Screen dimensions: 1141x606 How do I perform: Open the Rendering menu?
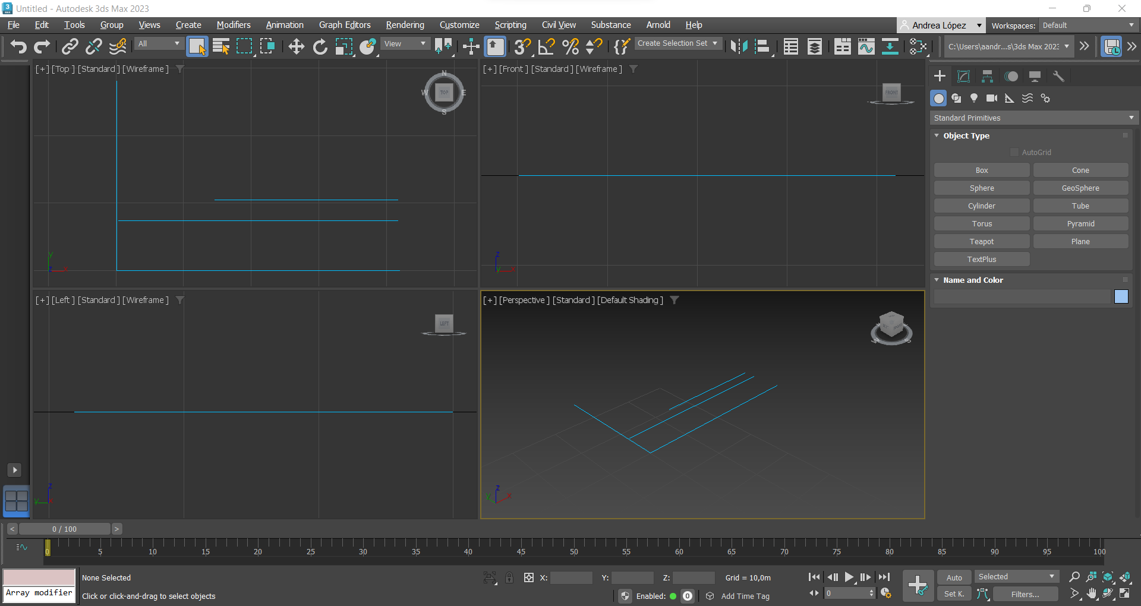point(405,25)
